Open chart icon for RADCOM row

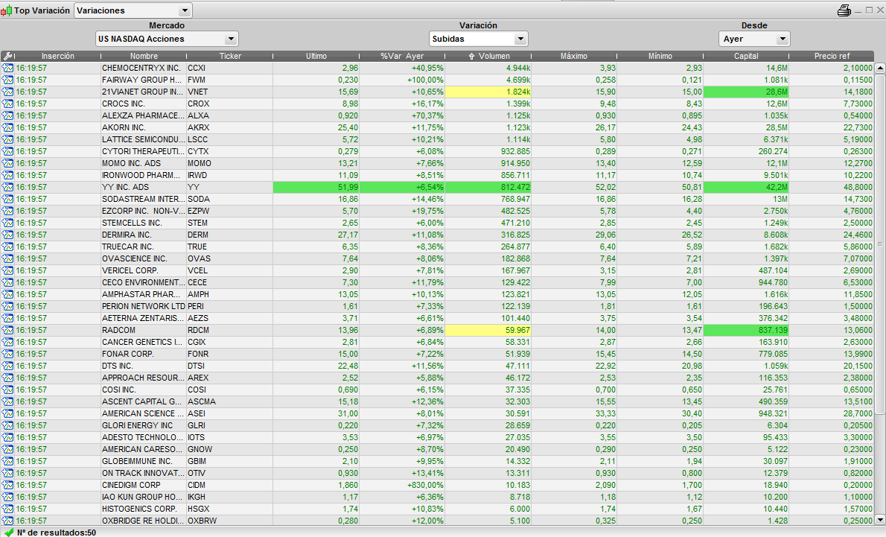coord(8,330)
